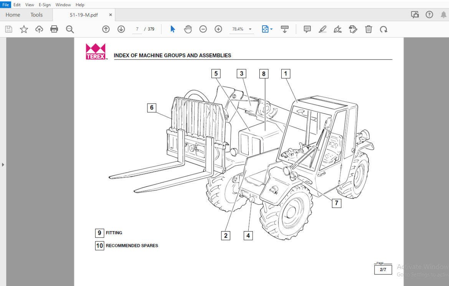Screen dimensions: 449x286
Task: Open the E-Sign menu
Action: click(x=45, y=5)
